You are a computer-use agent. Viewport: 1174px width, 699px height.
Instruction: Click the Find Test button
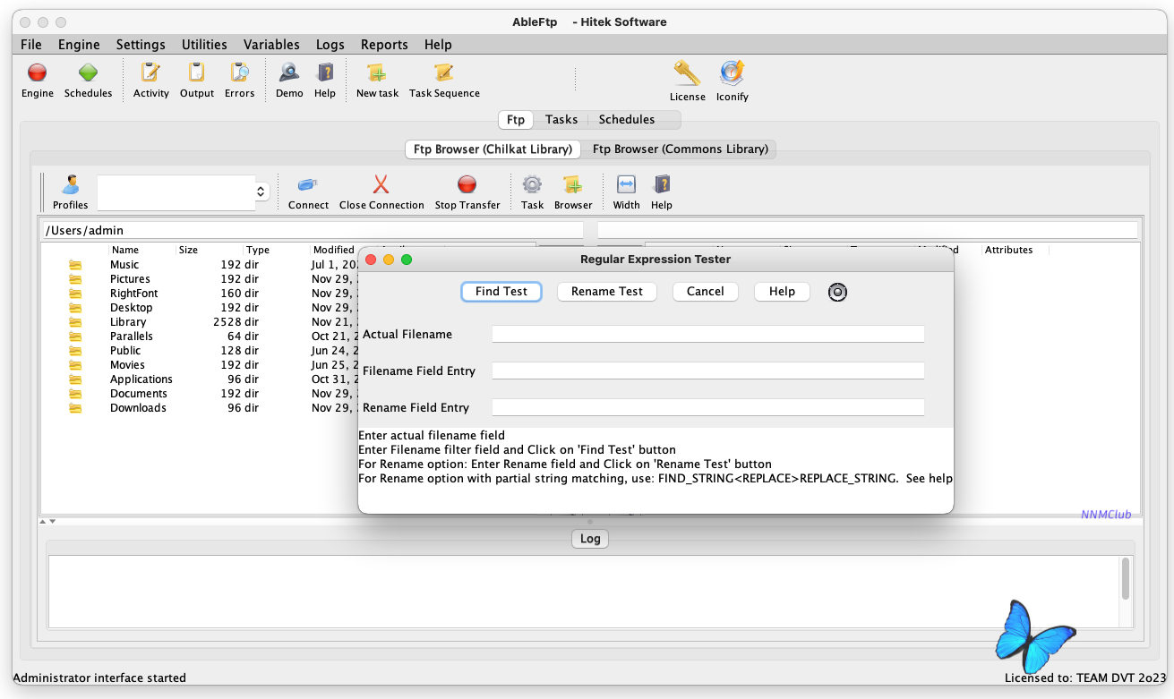click(x=501, y=292)
